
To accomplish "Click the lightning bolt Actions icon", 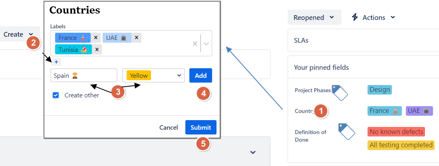I will [x=355, y=17].
